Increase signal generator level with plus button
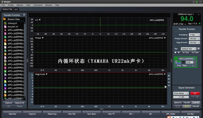This screenshot has width=203, height=118. click(197, 97)
